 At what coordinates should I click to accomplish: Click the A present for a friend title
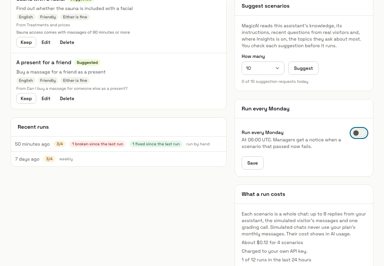[x=44, y=63]
